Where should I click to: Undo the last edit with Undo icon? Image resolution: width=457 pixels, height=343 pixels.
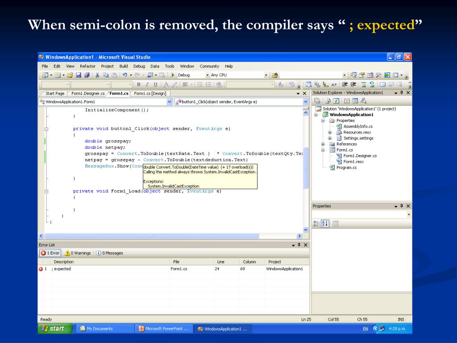point(125,75)
